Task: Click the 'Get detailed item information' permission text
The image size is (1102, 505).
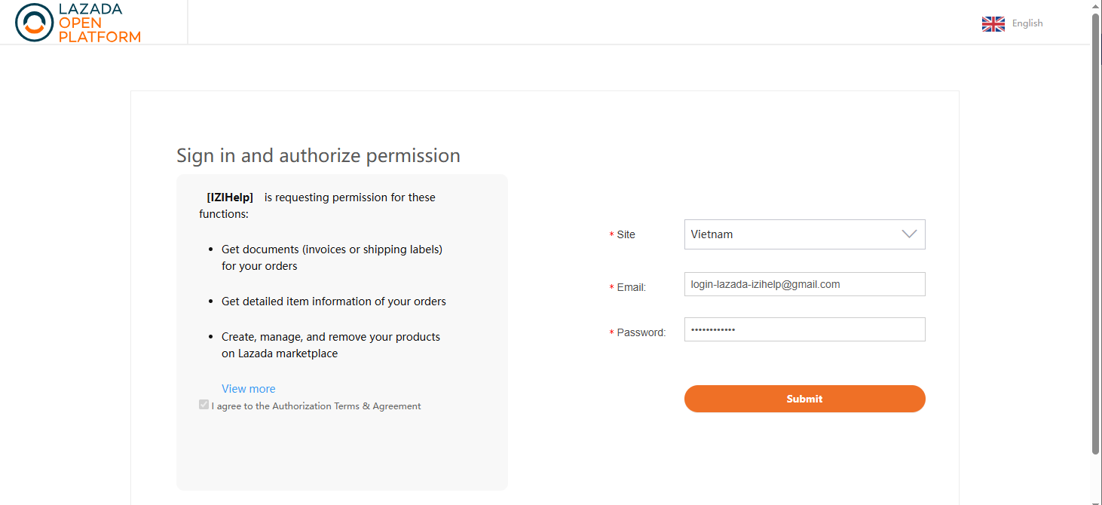Action: [x=333, y=301]
